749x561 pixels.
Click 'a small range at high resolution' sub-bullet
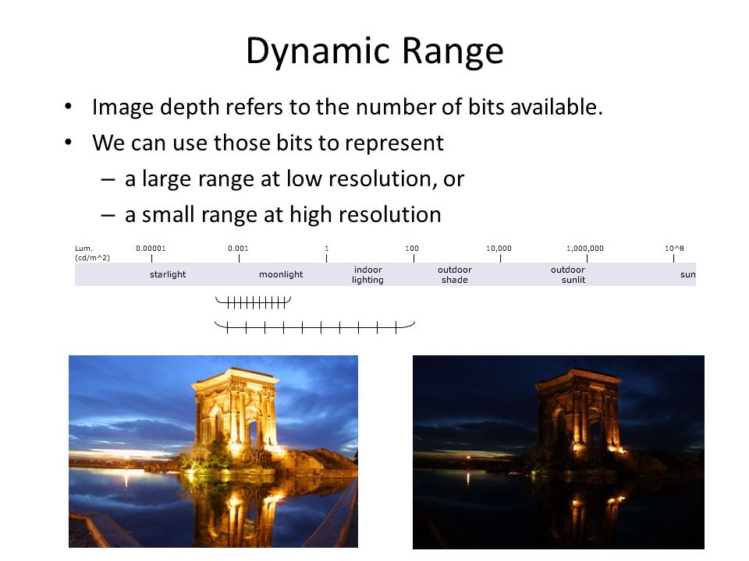(x=282, y=215)
